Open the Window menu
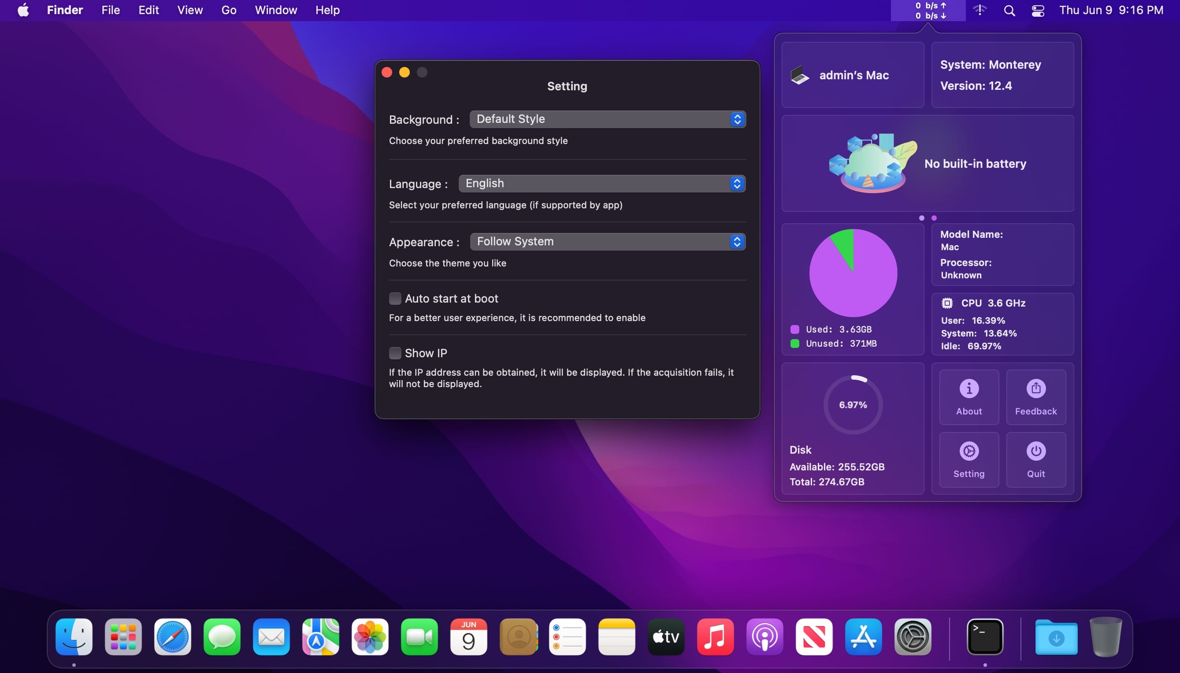1180x673 pixels. tap(276, 10)
